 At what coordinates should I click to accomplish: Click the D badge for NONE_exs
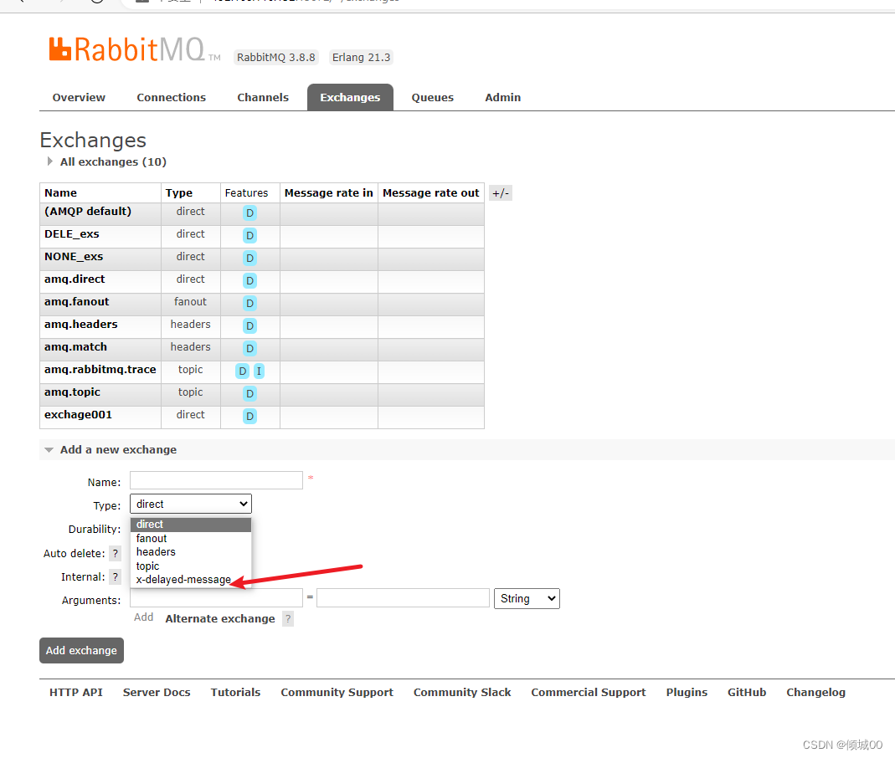pos(250,259)
